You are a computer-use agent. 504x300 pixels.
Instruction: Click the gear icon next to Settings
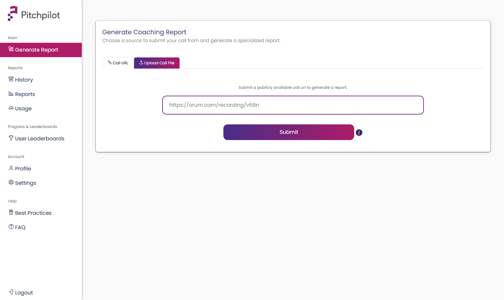[11, 182]
